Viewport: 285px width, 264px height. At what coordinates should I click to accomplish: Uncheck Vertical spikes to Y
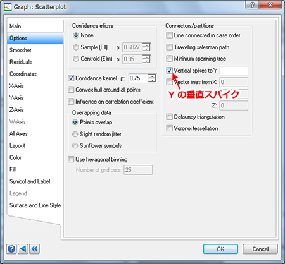pyautogui.click(x=169, y=70)
